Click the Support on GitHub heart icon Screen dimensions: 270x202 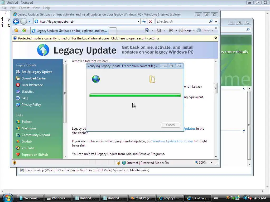(x=18, y=155)
